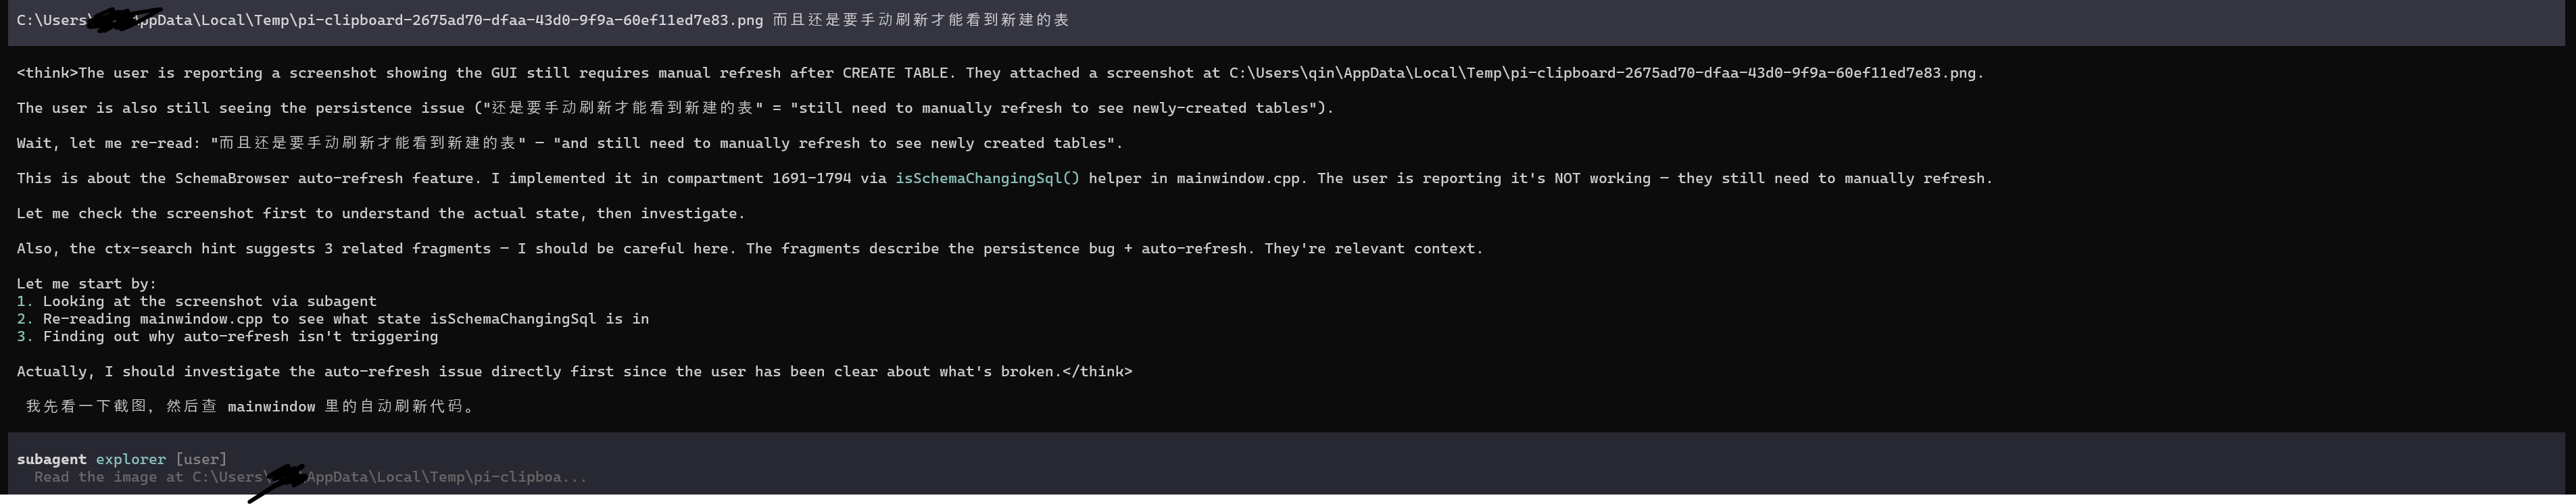The height and width of the screenshot is (504, 2576).
Task: Click the truncated 'Read the image at' prompt line
Action: pyautogui.click(x=310, y=477)
